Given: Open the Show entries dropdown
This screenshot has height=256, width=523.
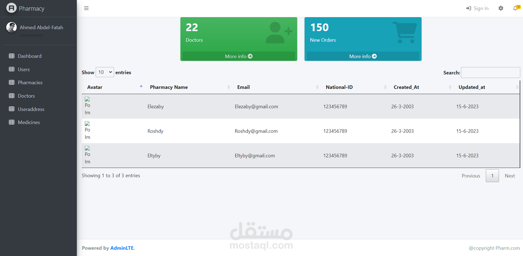Looking at the screenshot, I should pos(104,72).
